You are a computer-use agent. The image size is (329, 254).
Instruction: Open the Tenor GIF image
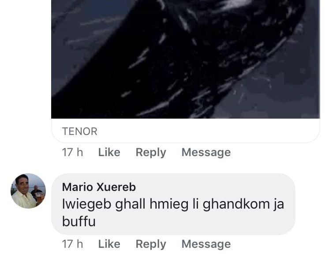186,59
